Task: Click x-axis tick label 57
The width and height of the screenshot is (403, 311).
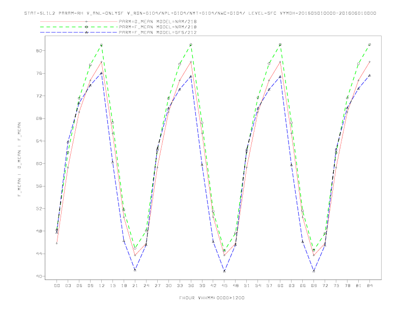Action: [x=269, y=286]
